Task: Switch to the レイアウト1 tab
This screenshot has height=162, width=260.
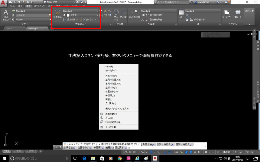Action: click(x=18, y=151)
